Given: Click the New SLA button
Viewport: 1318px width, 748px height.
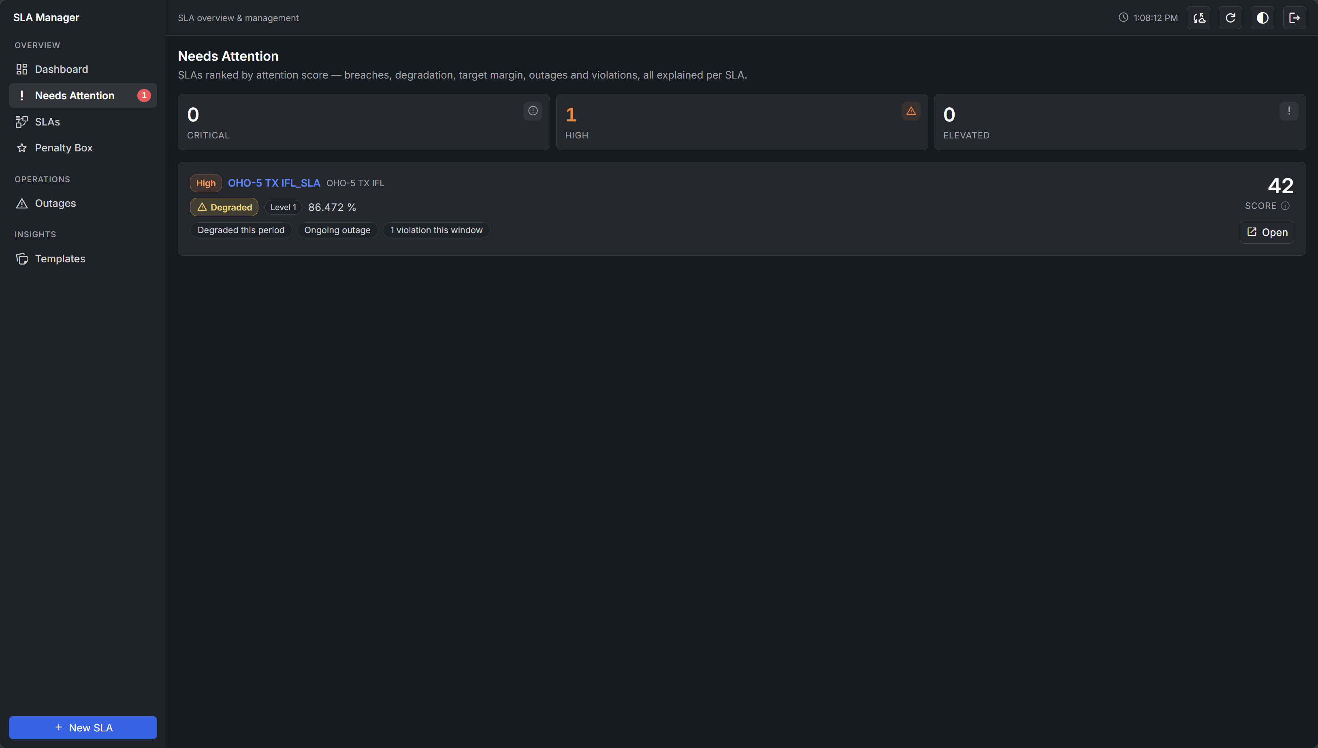Looking at the screenshot, I should (83, 727).
